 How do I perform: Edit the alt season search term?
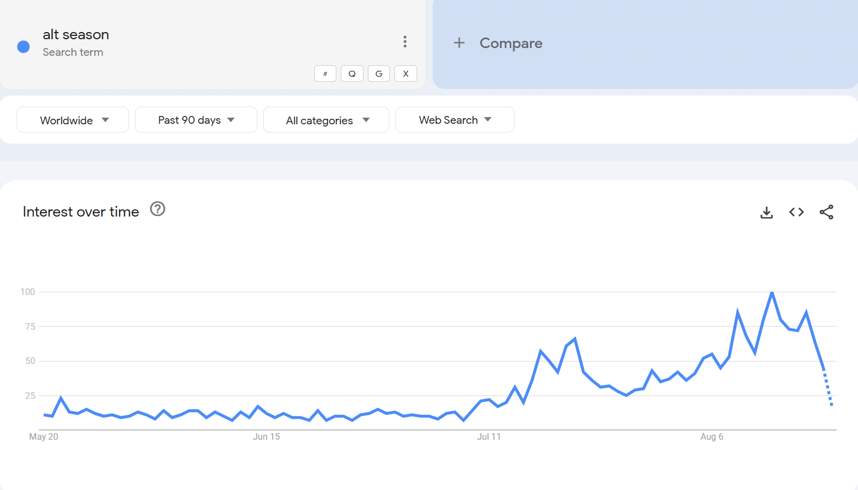point(76,35)
